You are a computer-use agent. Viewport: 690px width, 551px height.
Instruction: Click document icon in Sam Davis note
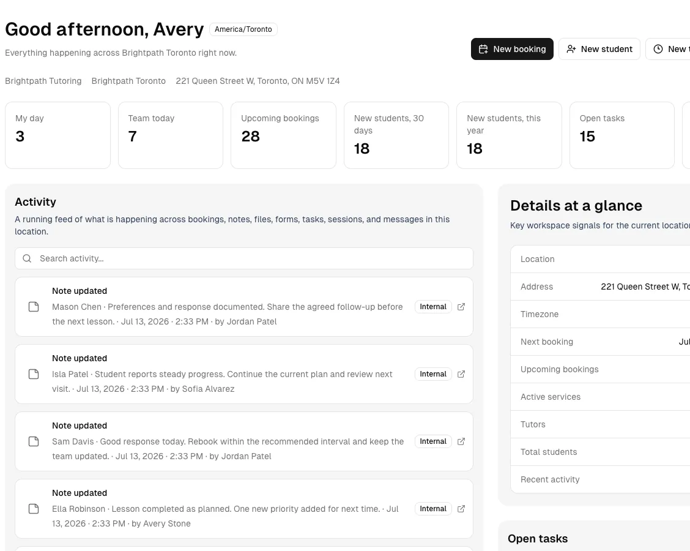click(34, 441)
